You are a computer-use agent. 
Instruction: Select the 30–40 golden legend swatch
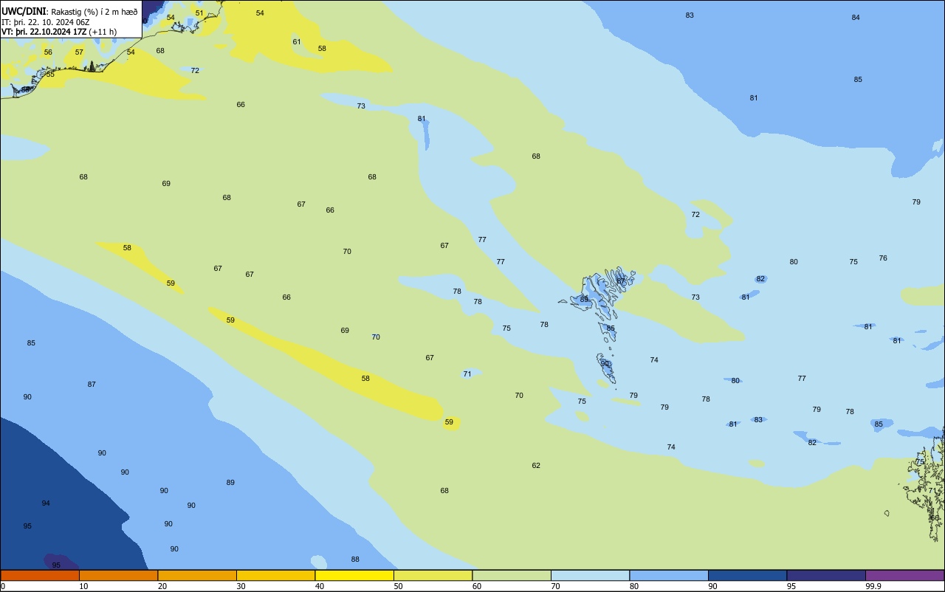coord(275,575)
